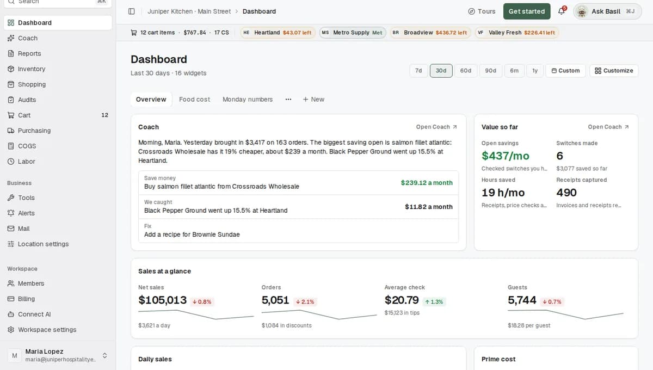Add a New dashboard tab

tap(313, 100)
